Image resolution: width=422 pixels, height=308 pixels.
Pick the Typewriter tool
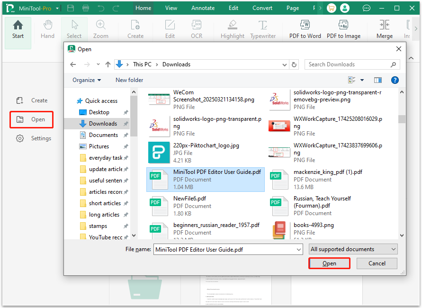click(x=263, y=30)
